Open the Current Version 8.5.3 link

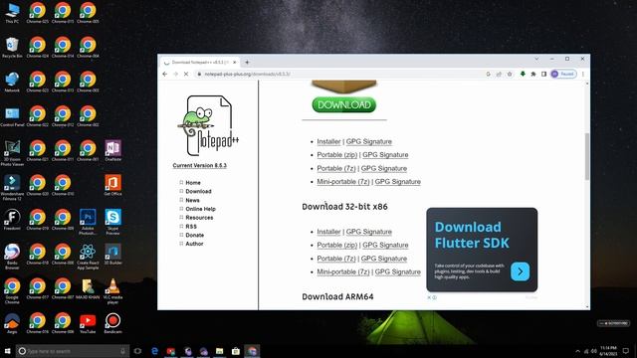199,166
